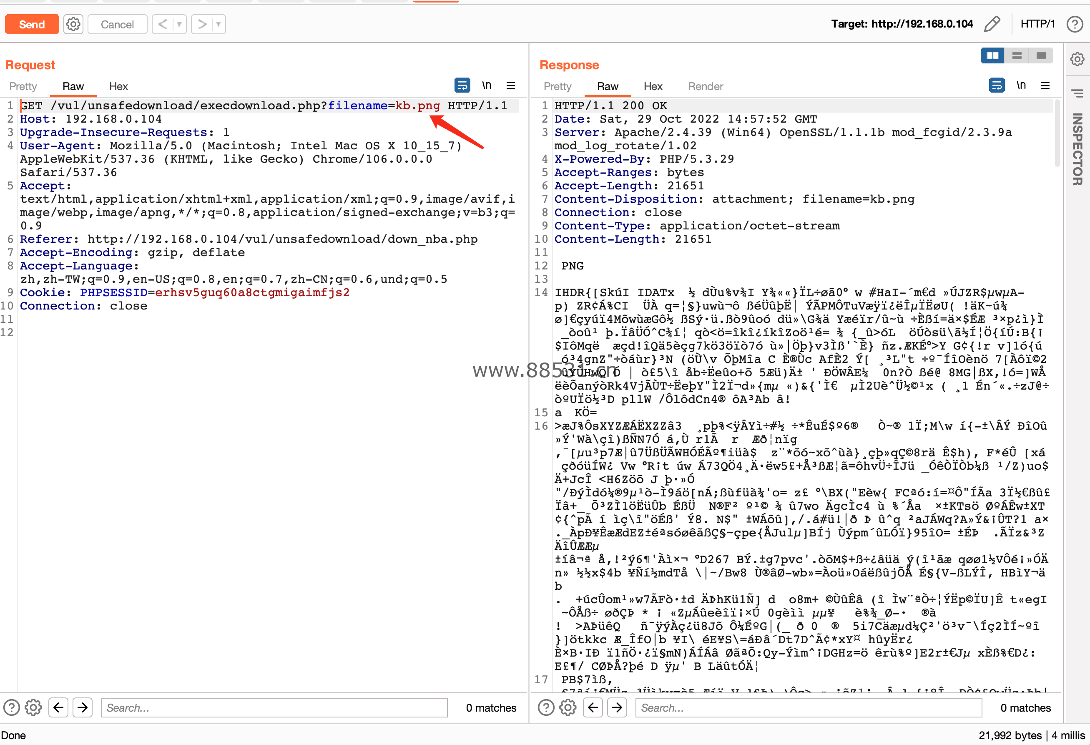The width and height of the screenshot is (1090, 745).
Task: Click Content-Length: 21651 header
Action: coord(633,239)
